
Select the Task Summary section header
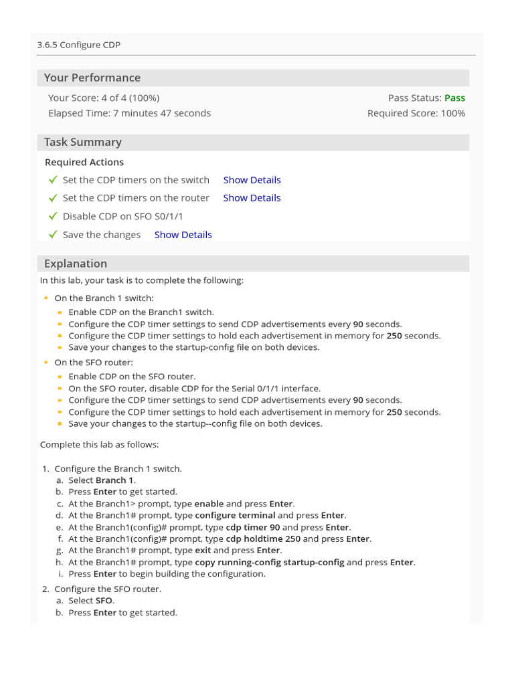point(83,142)
